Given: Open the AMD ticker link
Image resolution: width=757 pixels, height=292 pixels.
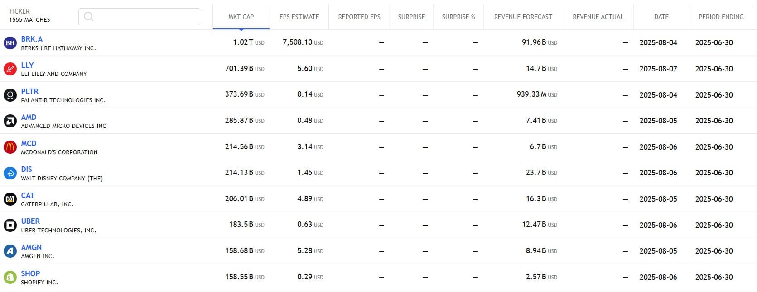Looking at the screenshot, I should (29, 117).
